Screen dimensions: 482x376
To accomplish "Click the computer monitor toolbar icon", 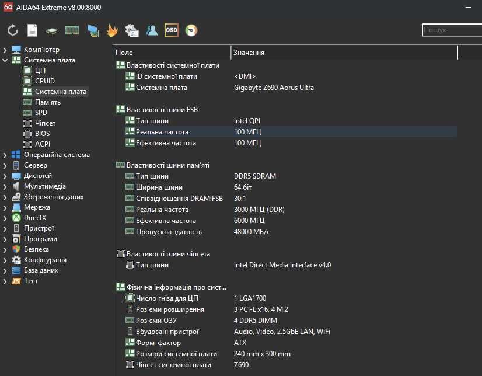I will coord(93,31).
